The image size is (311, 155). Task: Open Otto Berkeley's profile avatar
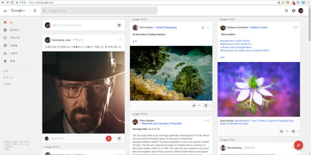point(223,148)
